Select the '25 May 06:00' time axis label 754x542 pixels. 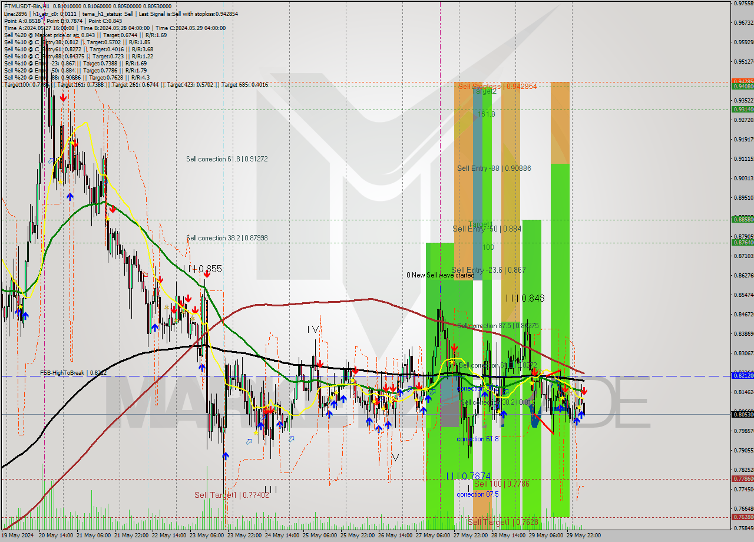click(320, 536)
